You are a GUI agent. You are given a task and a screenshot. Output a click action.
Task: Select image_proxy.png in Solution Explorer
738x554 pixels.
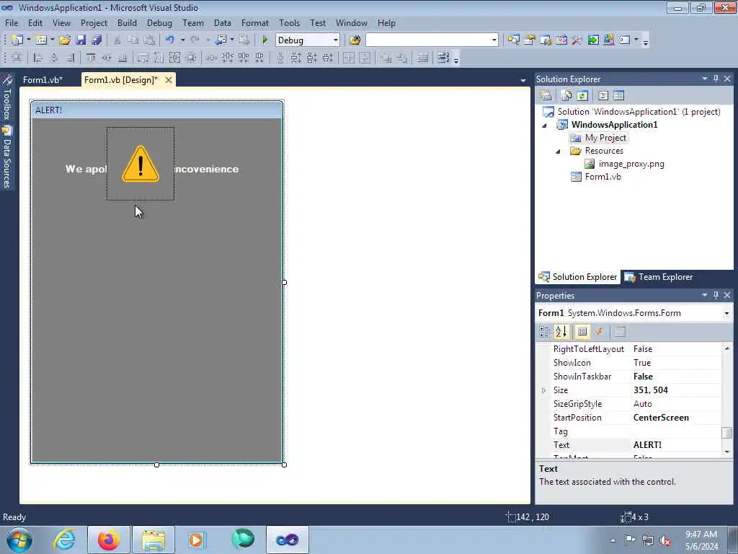(631, 164)
